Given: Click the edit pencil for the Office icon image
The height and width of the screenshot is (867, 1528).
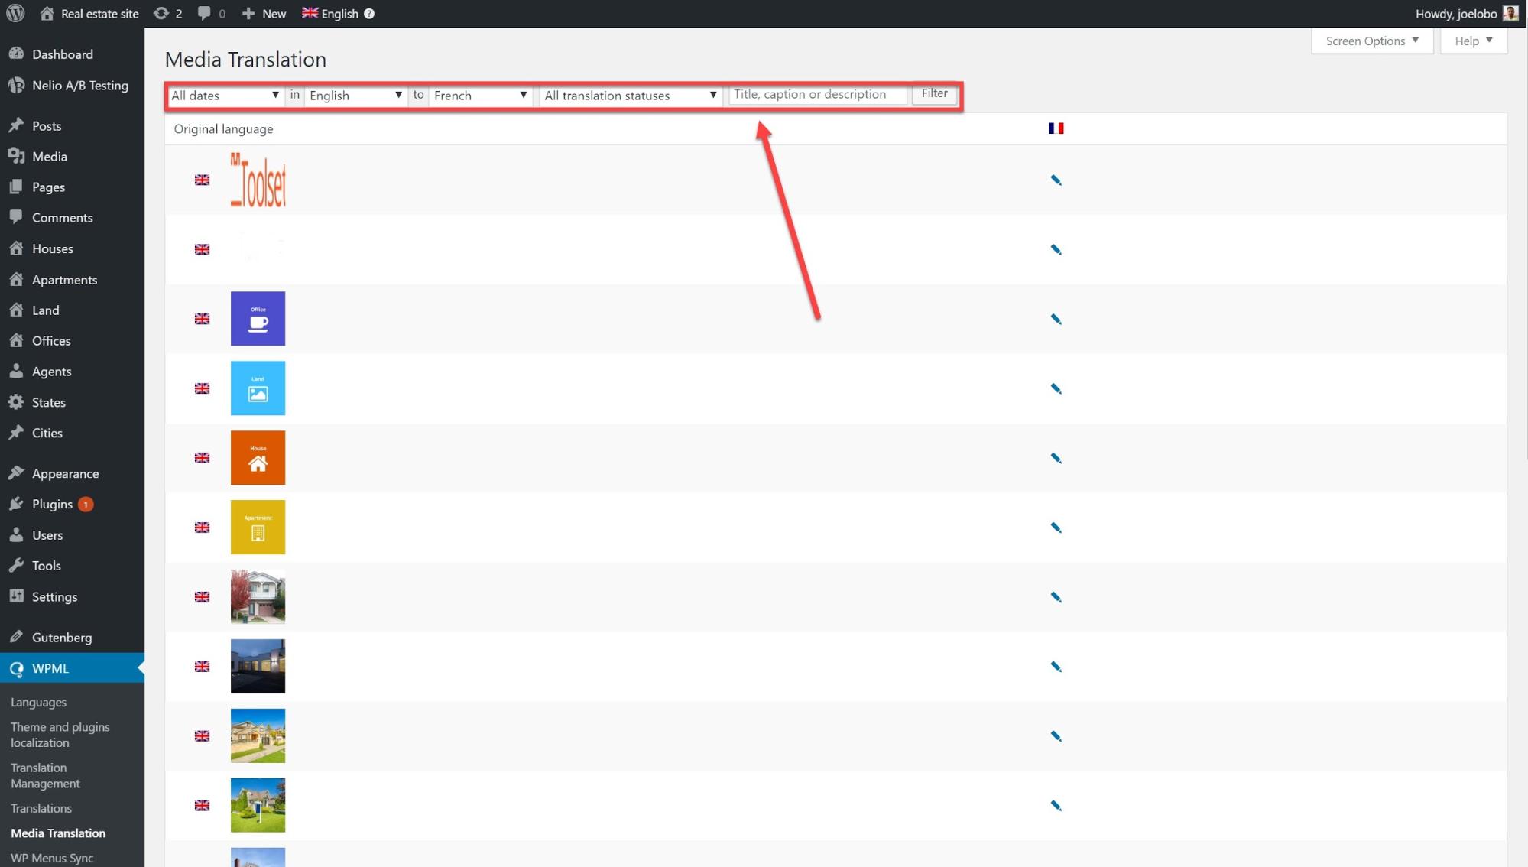Looking at the screenshot, I should (x=1056, y=319).
